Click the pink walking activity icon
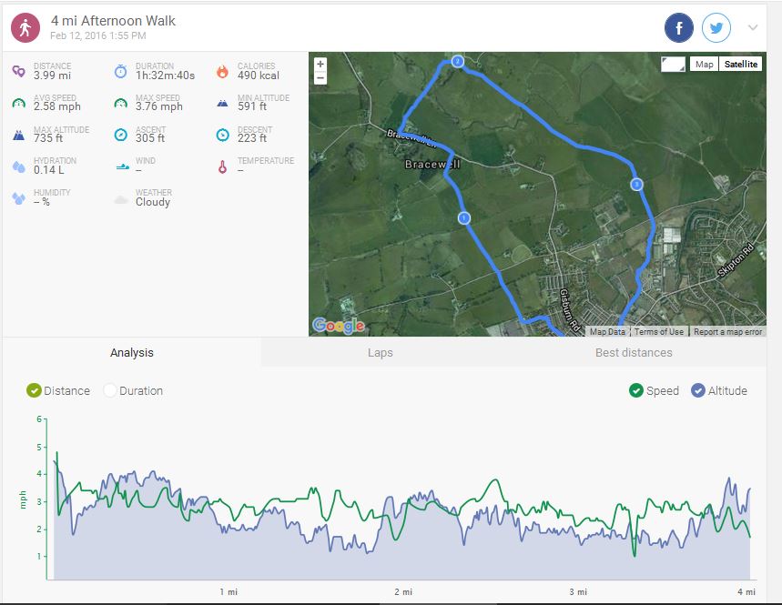The width and height of the screenshot is (782, 605). point(25,28)
